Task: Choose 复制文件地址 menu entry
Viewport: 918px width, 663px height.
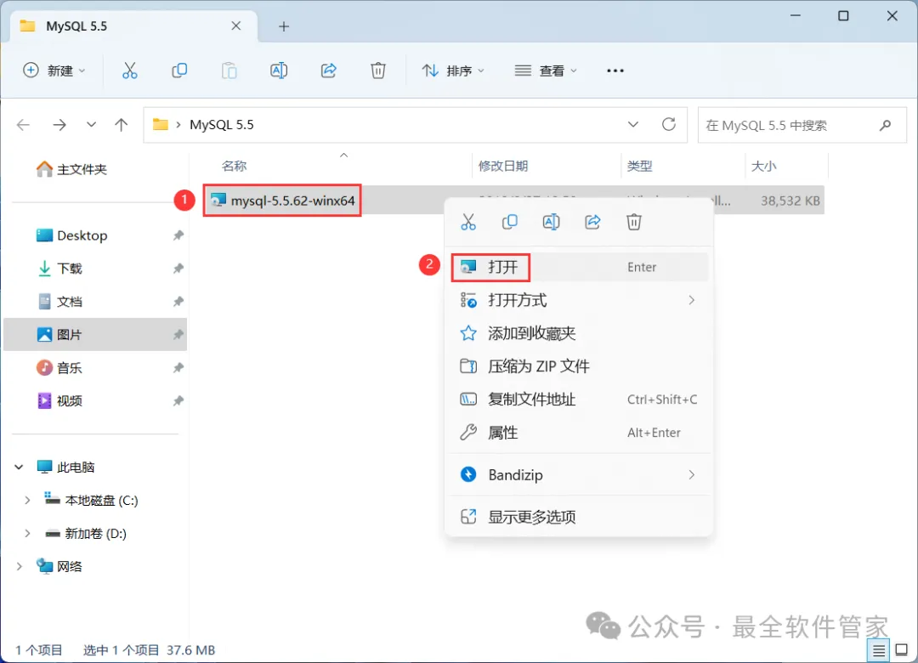Action: pyautogui.click(x=579, y=399)
